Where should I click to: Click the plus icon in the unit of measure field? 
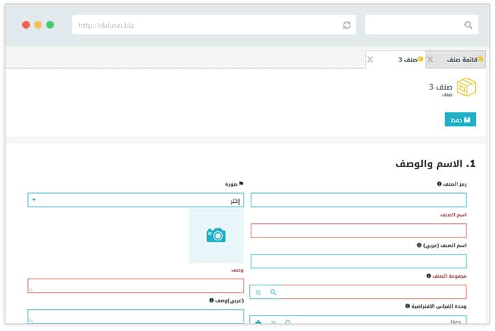258,322
